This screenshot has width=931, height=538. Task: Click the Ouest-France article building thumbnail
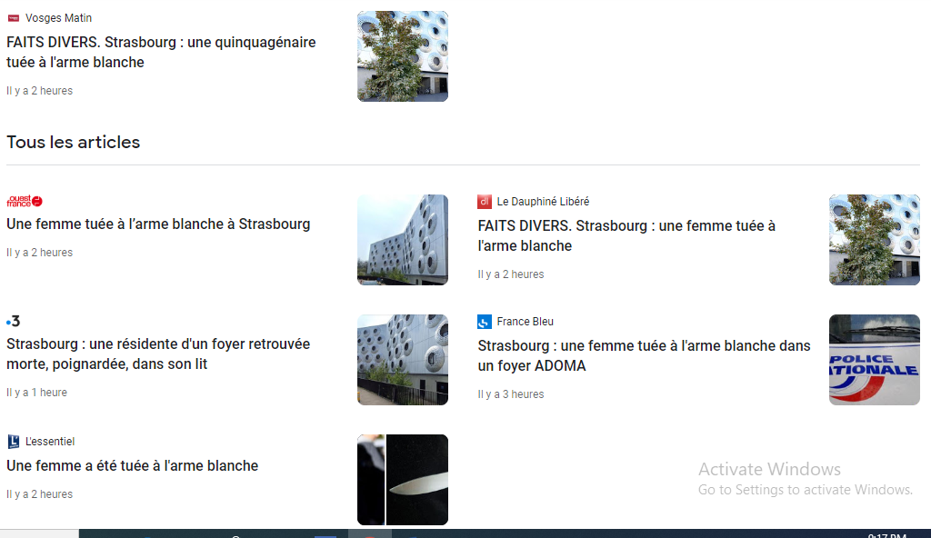pyautogui.click(x=403, y=240)
